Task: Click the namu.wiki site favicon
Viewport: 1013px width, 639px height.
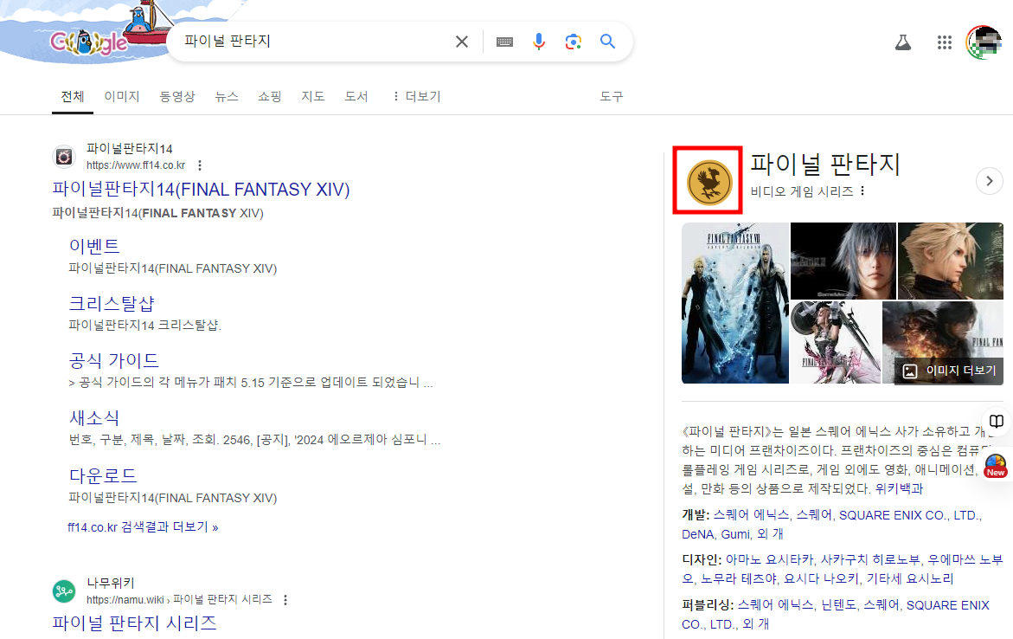Action: tap(64, 591)
